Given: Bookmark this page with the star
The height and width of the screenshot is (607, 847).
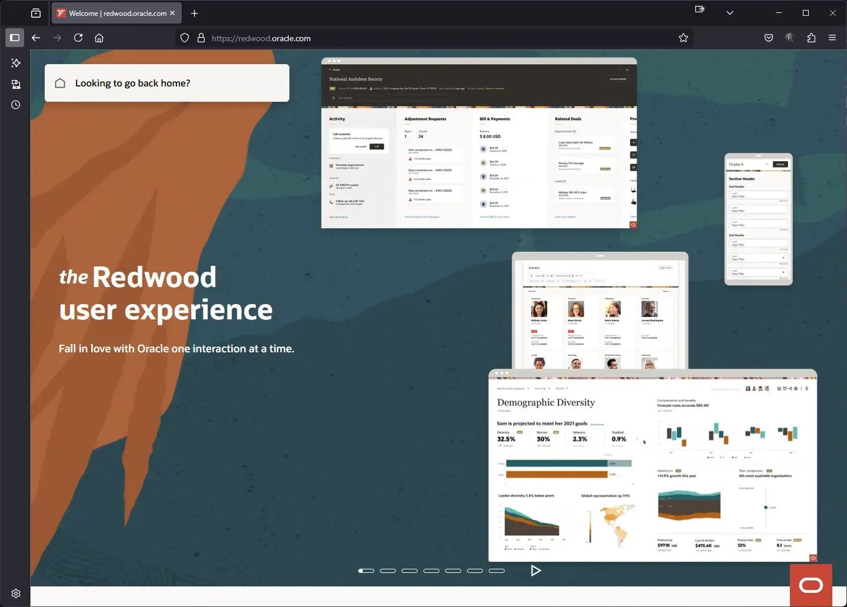Looking at the screenshot, I should [x=683, y=38].
